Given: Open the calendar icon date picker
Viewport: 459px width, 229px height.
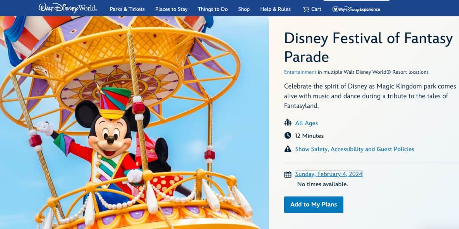Looking at the screenshot, I should click(x=288, y=174).
